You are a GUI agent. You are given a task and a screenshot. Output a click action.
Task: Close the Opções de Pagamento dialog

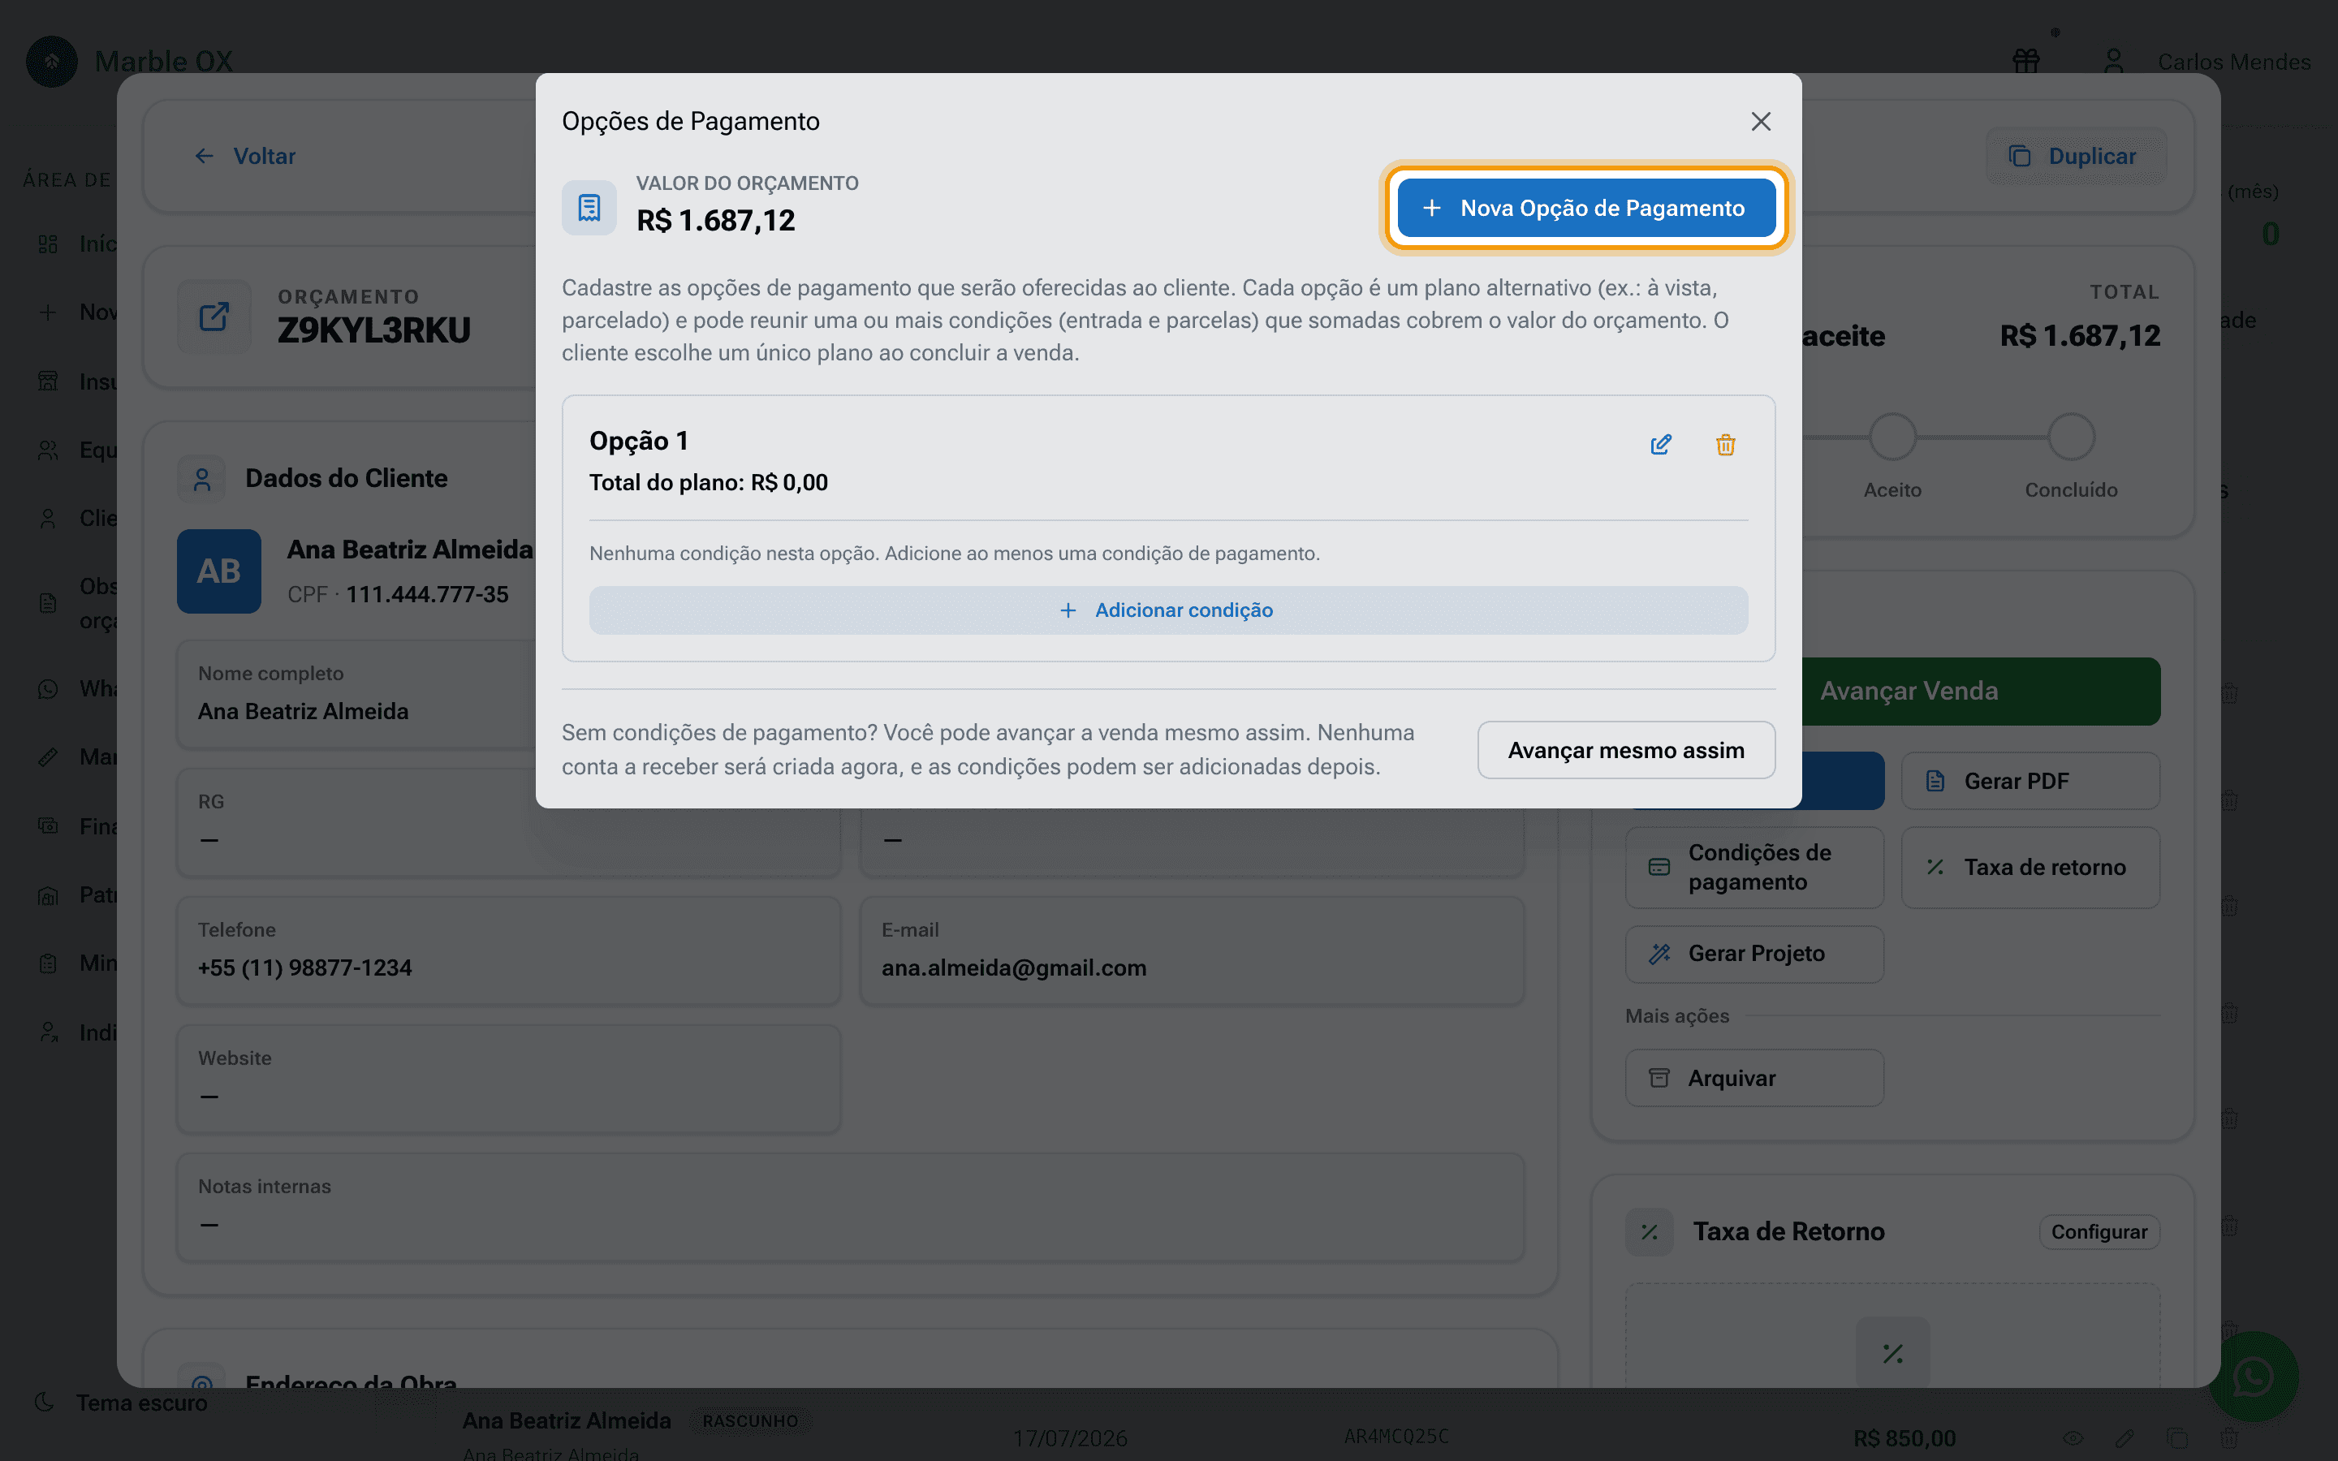tap(1760, 121)
